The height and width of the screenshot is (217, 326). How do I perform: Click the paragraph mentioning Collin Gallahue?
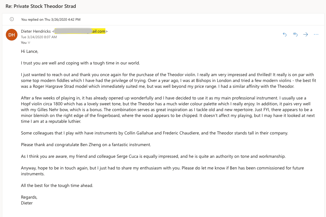pos(154,133)
